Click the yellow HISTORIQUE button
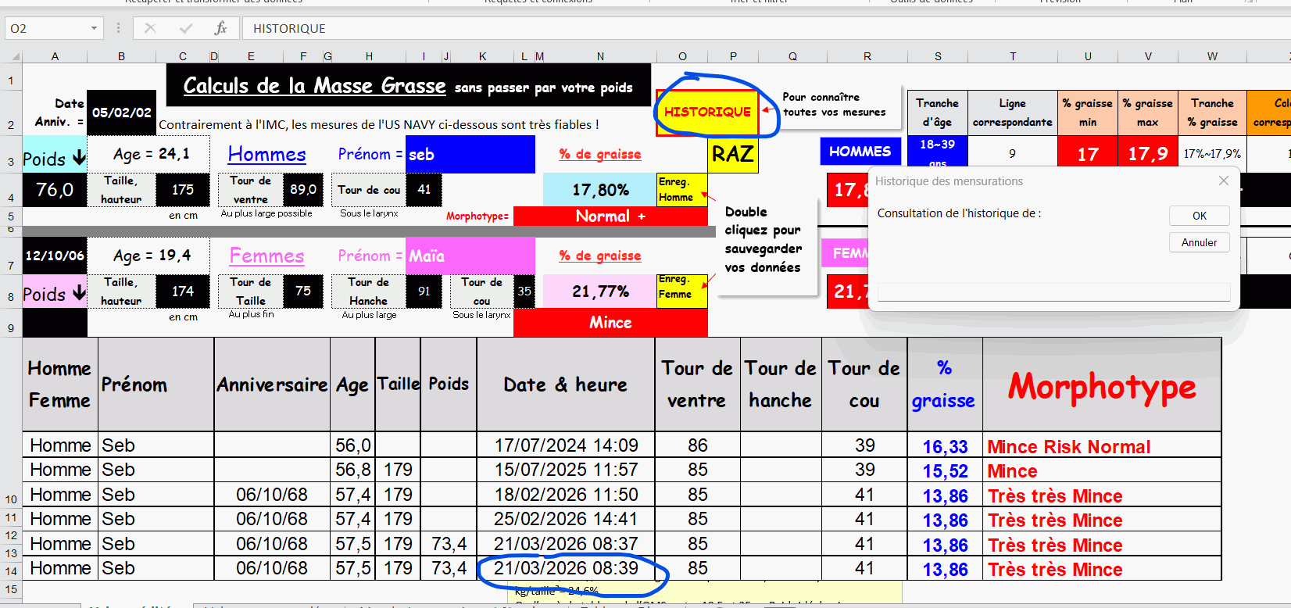This screenshot has width=1291, height=608. (706, 112)
